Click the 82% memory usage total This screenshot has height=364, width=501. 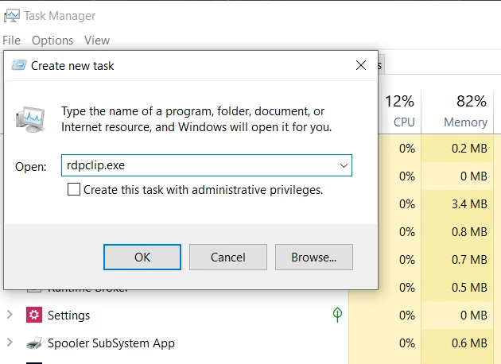472,102
